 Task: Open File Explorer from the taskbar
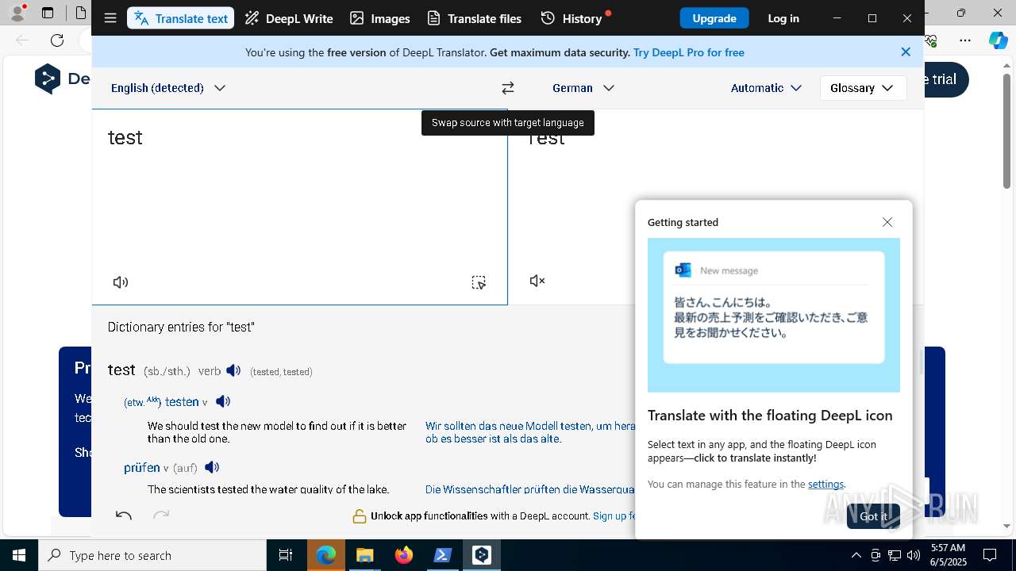pos(364,555)
